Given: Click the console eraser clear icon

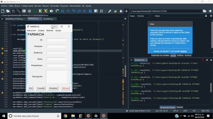Looking at the screenshot, I should 207,60.
